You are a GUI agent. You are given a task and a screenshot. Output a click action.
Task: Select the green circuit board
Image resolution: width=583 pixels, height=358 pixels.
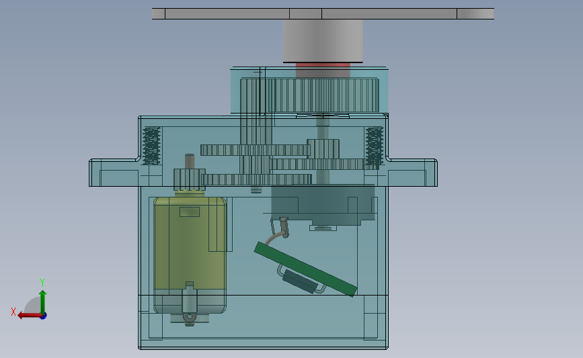(306, 269)
